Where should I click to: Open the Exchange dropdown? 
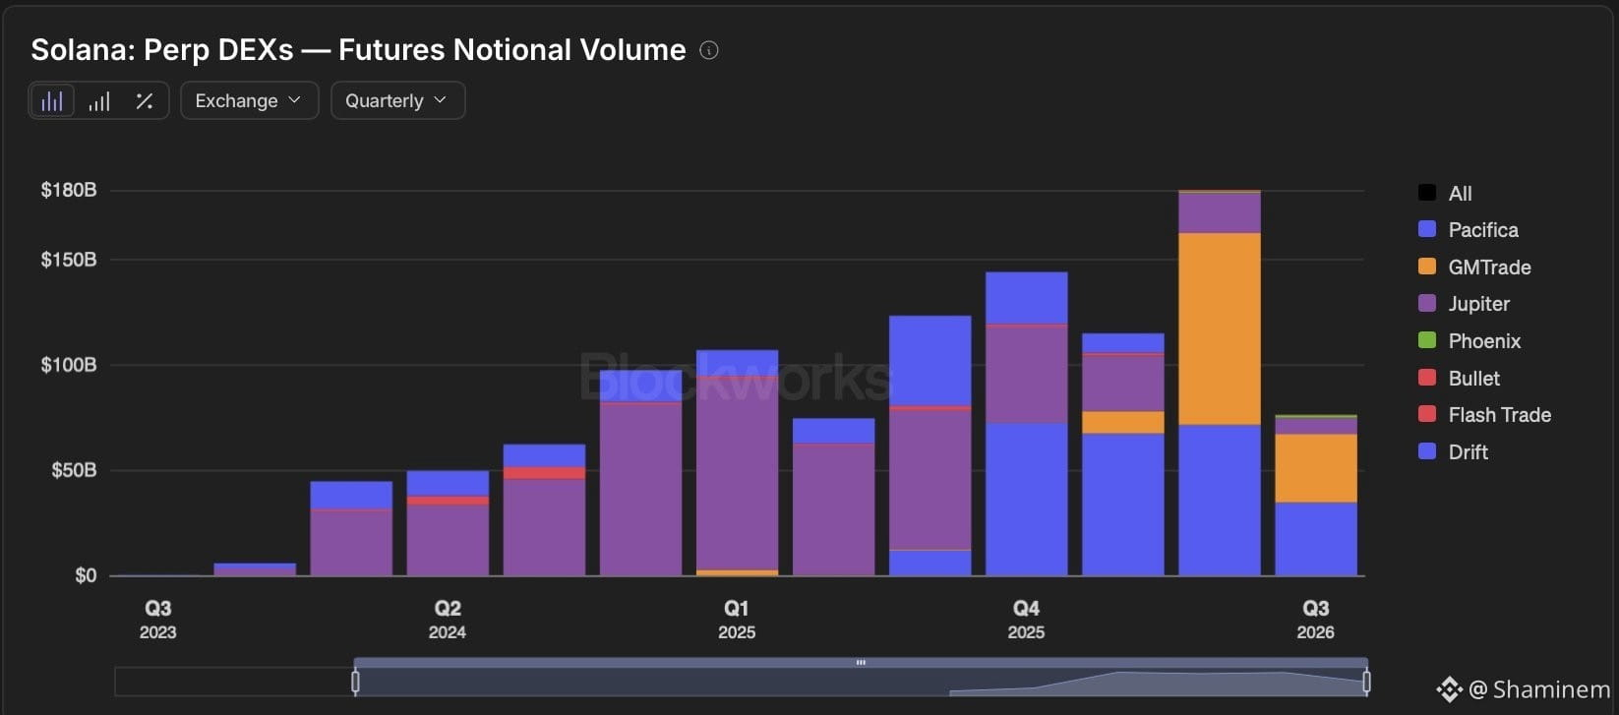click(x=249, y=100)
